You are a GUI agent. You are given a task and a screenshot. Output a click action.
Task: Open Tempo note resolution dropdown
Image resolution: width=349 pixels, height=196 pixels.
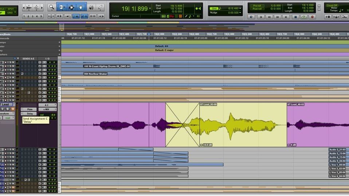click(x=342, y=11)
